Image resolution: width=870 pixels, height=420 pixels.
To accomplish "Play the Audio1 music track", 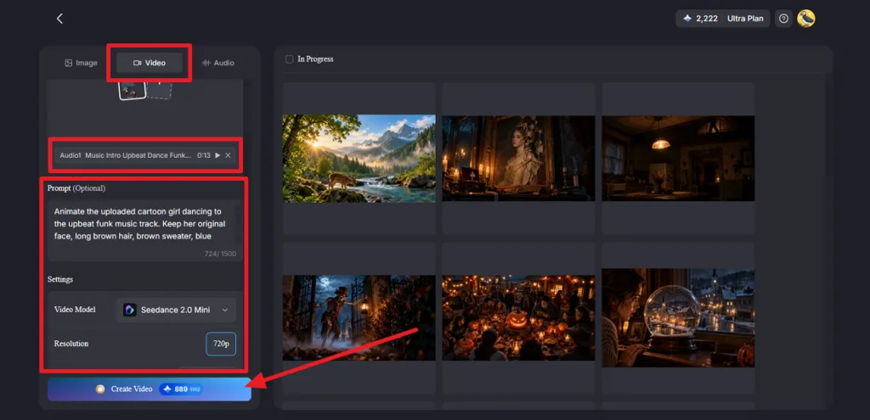I will pos(217,156).
